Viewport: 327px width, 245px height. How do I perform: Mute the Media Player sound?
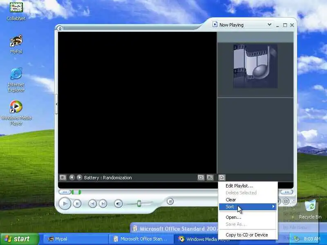119,203
